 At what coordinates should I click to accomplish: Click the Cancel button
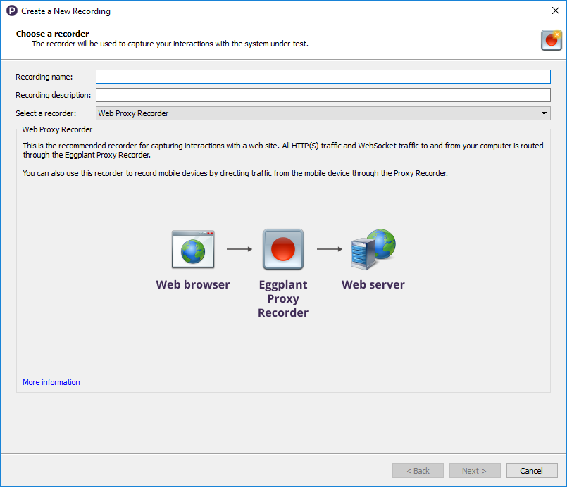click(532, 470)
